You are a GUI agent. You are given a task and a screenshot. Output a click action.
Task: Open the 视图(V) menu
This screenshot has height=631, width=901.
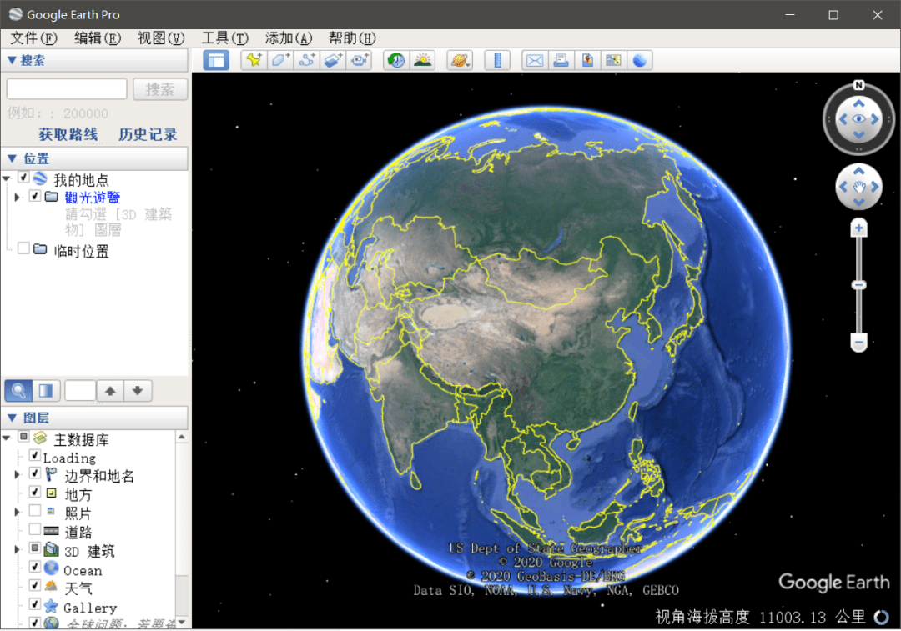tap(161, 38)
